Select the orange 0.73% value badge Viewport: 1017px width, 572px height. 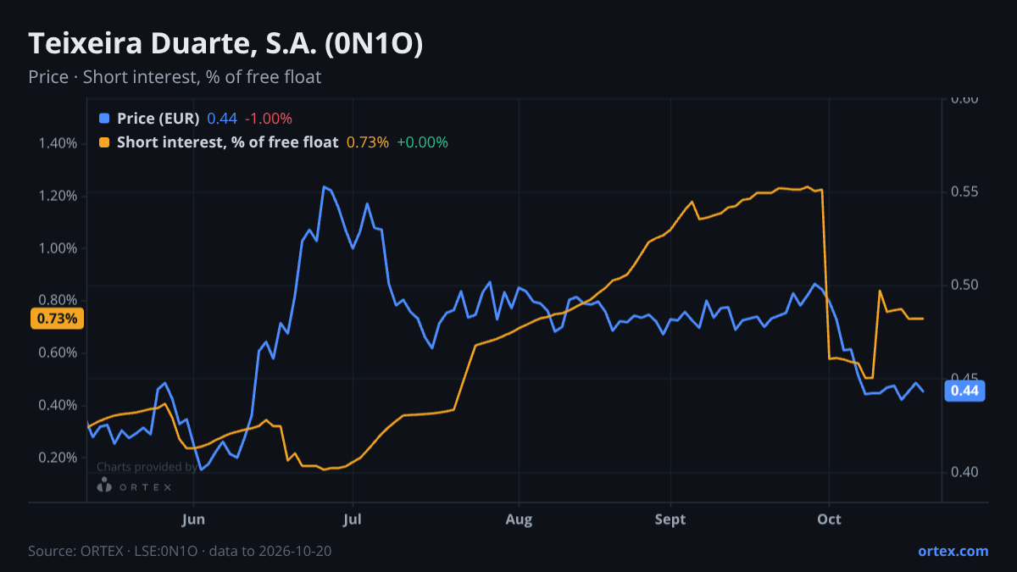(58, 319)
